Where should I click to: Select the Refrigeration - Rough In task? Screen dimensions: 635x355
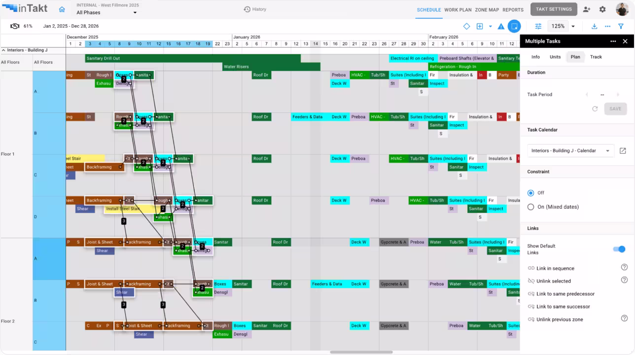click(474, 67)
